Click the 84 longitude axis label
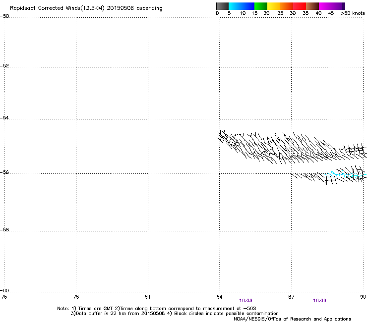This screenshot has height=322, width=367. coord(219,297)
